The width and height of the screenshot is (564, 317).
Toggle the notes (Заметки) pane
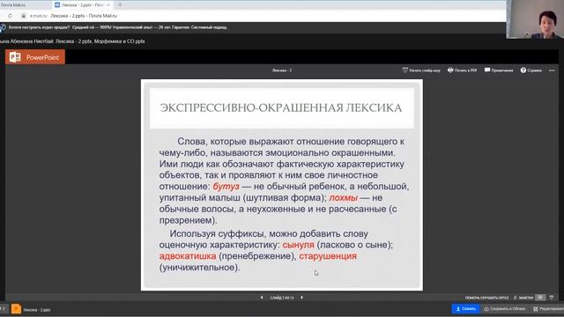tap(523, 298)
